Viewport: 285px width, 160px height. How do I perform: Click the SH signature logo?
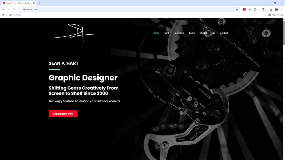point(75,33)
